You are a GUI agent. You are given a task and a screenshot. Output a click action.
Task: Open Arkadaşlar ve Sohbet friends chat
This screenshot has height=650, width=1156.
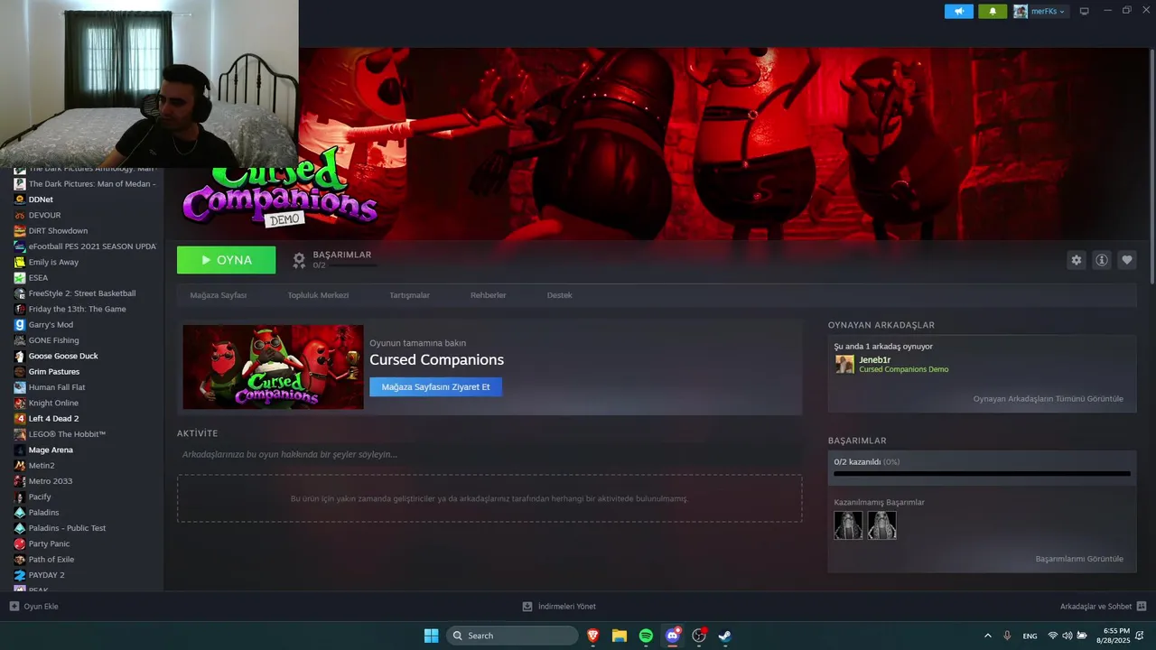coord(1103,607)
